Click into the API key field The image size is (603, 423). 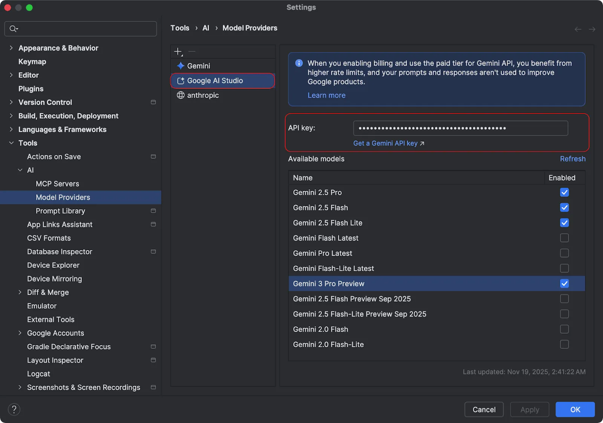coord(460,128)
